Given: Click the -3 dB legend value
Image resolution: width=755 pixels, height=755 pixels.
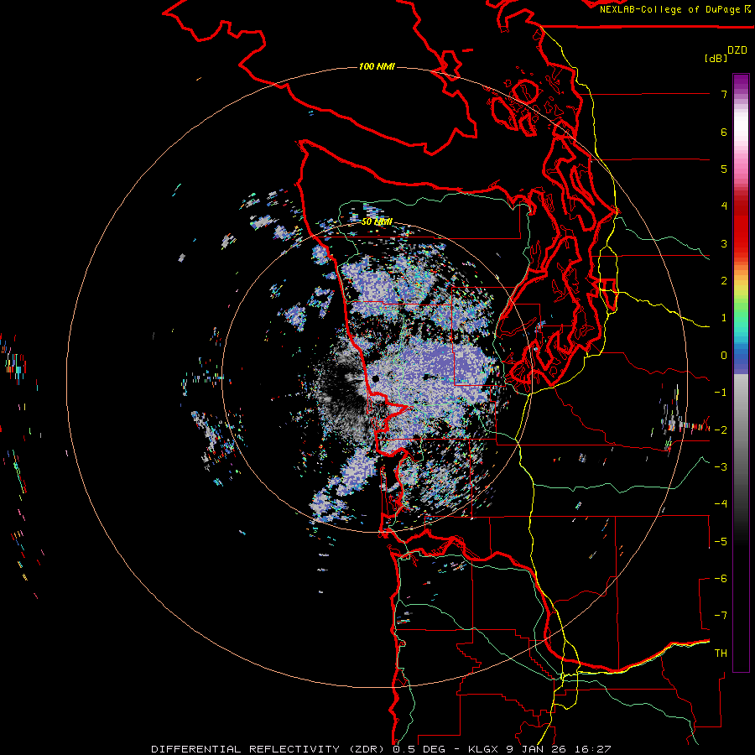Looking at the screenshot, I should click(x=721, y=467).
